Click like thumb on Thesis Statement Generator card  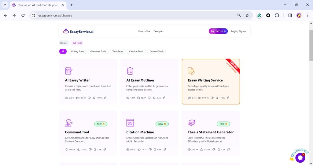pyautogui.click(x=202, y=150)
